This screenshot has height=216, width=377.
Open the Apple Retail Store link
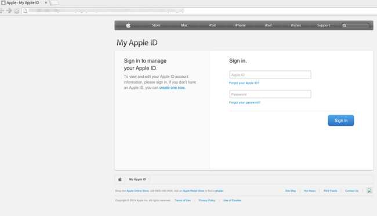[x=193, y=190]
